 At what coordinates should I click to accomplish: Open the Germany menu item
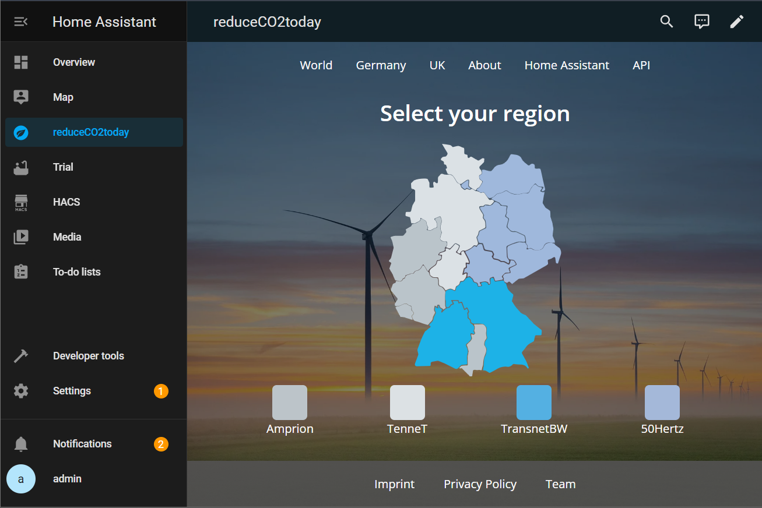pyautogui.click(x=381, y=65)
